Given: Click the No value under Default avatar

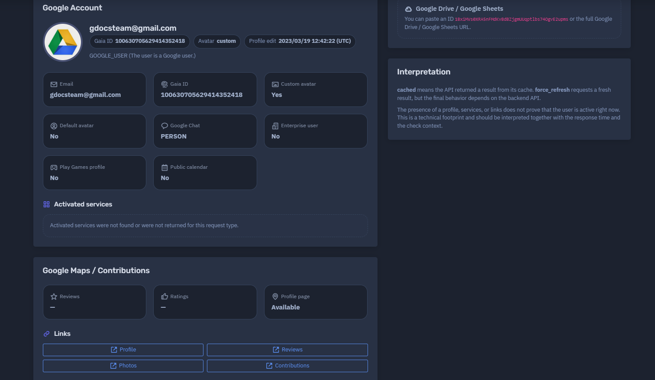Looking at the screenshot, I should [x=54, y=136].
